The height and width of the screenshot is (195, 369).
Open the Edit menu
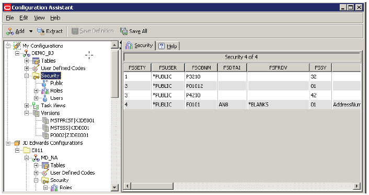pyautogui.click(x=24, y=18)
